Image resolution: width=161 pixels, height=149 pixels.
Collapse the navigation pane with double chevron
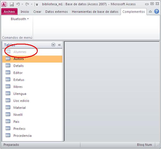pos(59,45)
